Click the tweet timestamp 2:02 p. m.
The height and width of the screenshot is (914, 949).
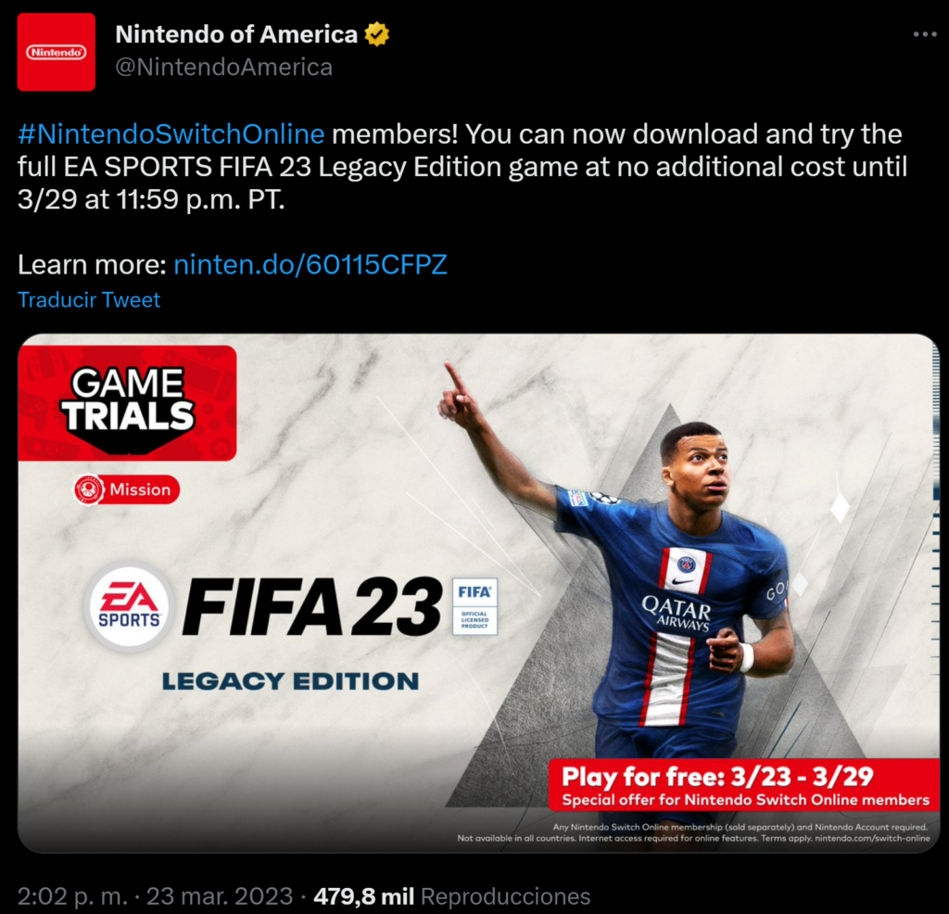point(72,896)
